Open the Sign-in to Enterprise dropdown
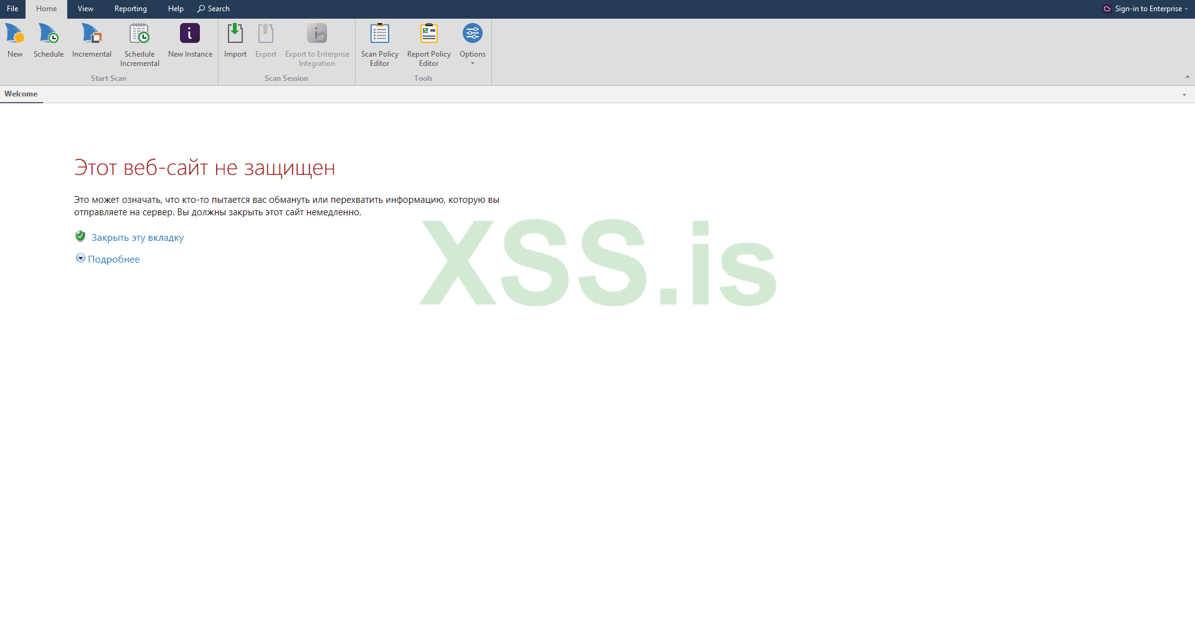Screen dimensions: 1195x634 click(x=1146, y=9)
